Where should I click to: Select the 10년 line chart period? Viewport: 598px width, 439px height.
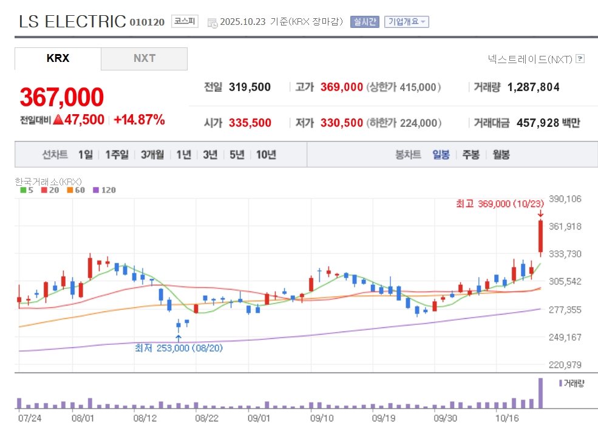click(266, 154)
